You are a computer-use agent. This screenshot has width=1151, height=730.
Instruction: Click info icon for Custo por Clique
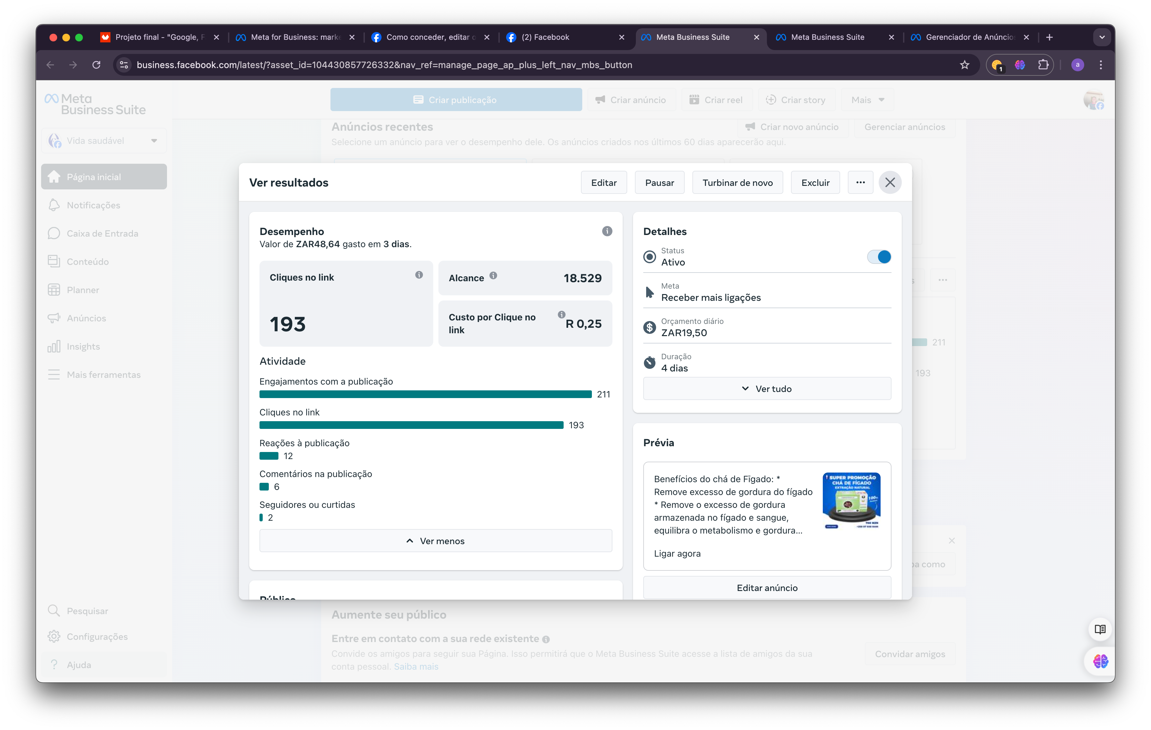point(561,314)
